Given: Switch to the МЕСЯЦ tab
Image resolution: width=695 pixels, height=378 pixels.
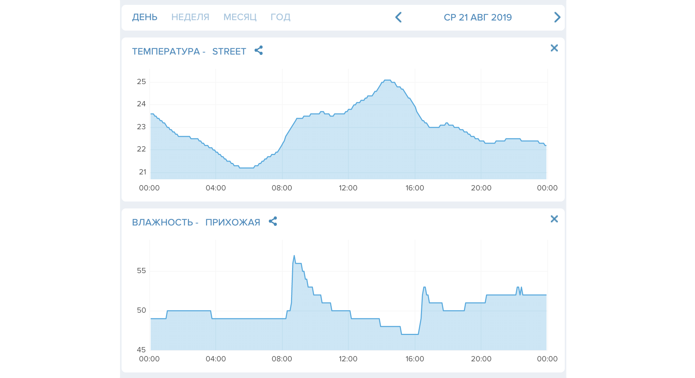Looking at the screenshot, I should pos(240,17).
